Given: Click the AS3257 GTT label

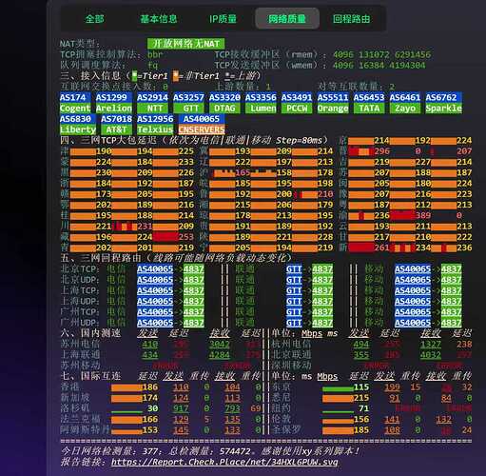Looking at the screenshot, I should pyautogui.click(x=190, y=103).
